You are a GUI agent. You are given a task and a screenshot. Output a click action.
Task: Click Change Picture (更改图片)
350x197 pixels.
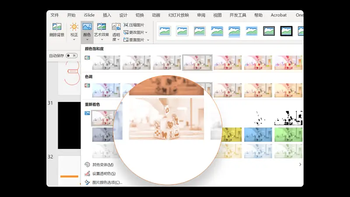click(134, 32)
